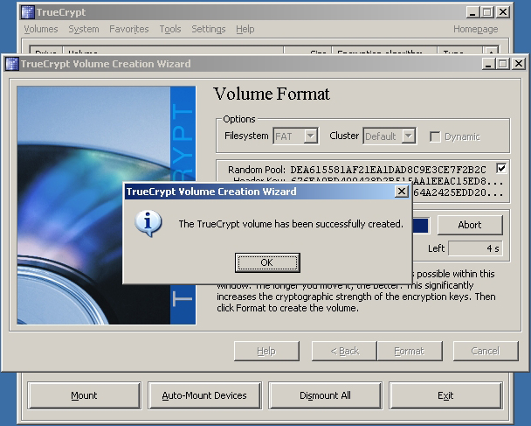Image resolution: width=531 pixels, height=426 pixels.
Task: Click the TrueCrypt main window title icon
Action: pos(28,12)
